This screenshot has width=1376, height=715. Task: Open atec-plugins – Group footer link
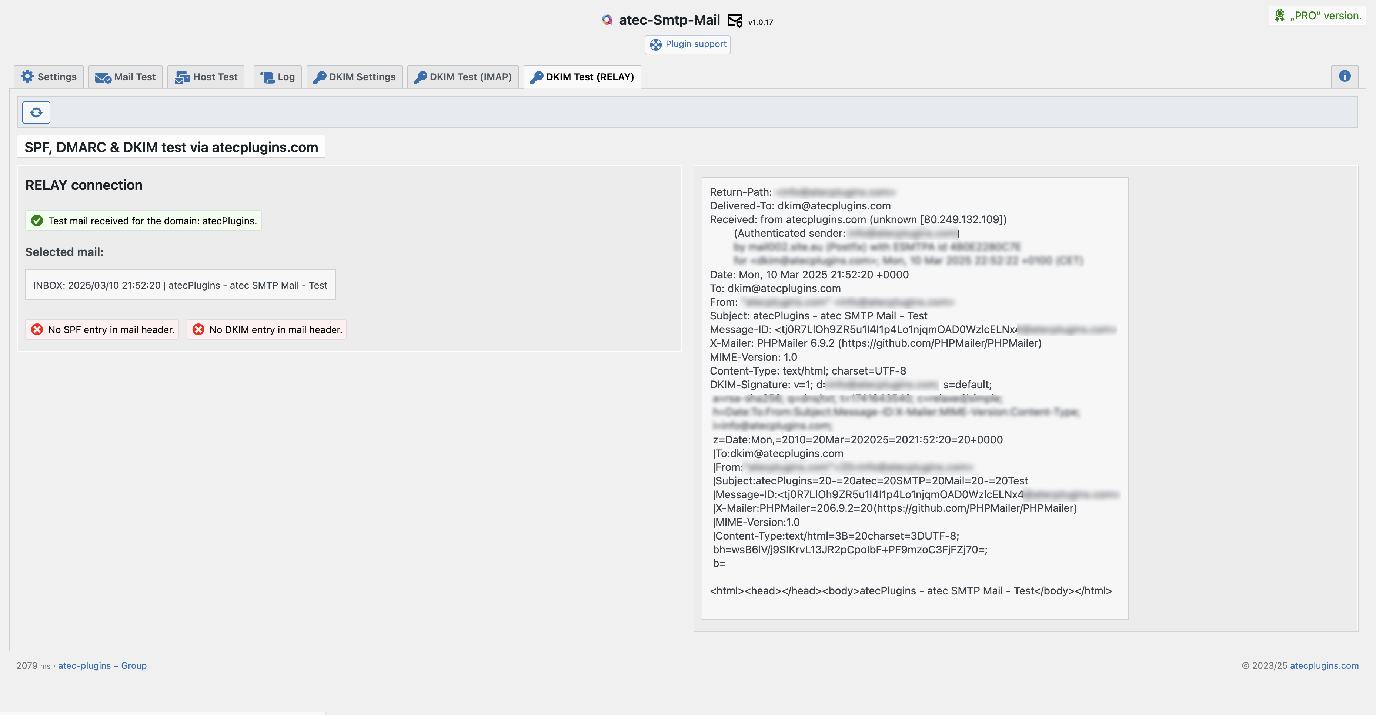[103, 665]
